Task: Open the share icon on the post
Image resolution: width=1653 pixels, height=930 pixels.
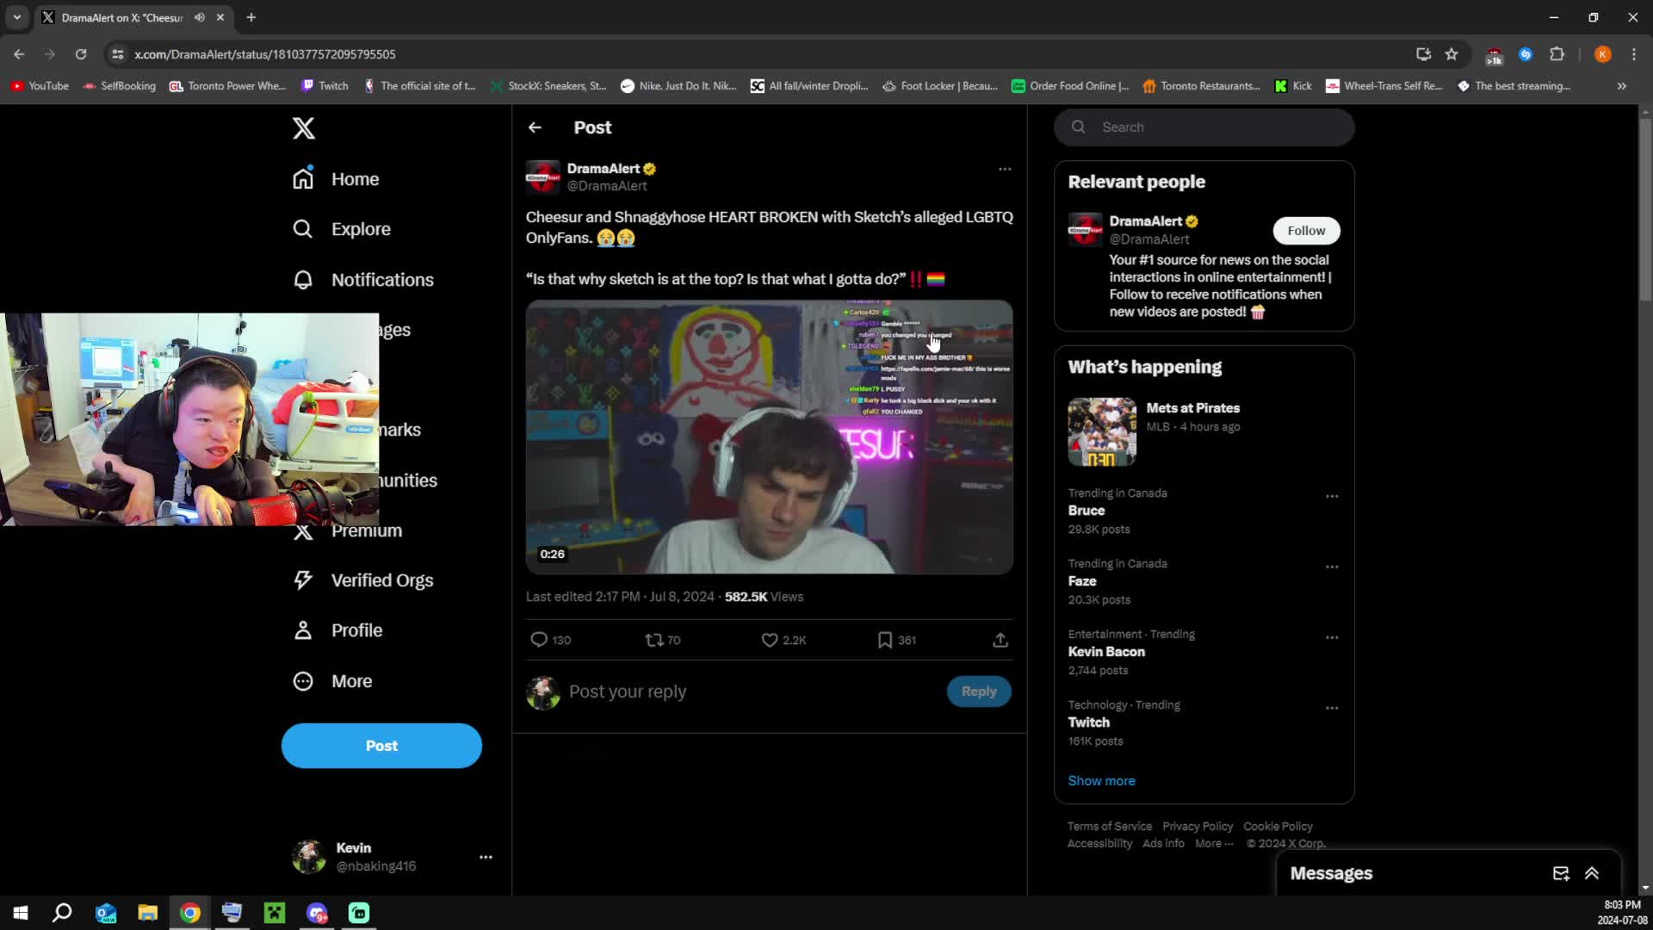Action: coord(1000,640)
